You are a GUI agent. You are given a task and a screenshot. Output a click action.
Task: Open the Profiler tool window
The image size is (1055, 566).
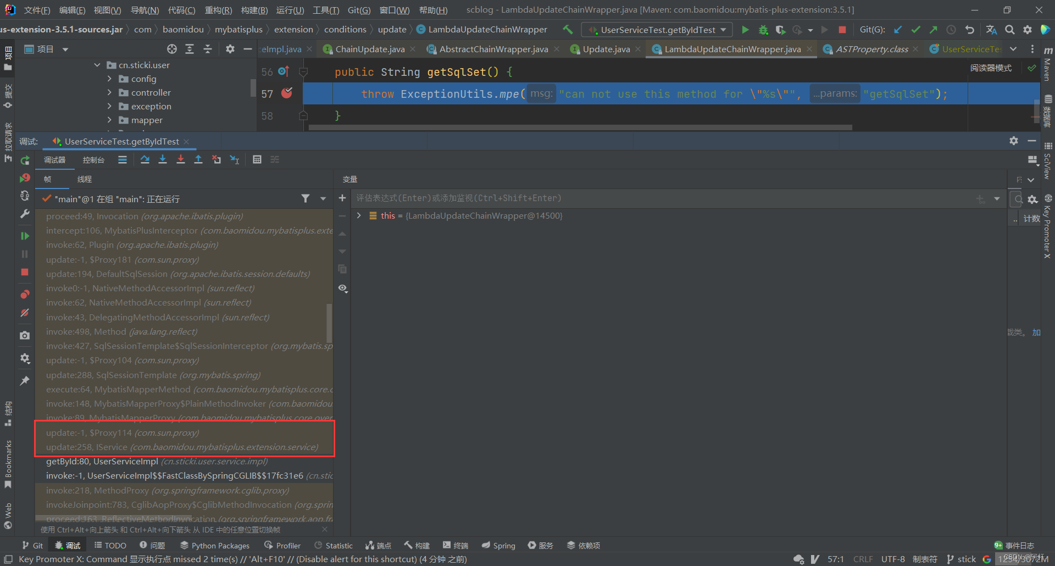282,546
